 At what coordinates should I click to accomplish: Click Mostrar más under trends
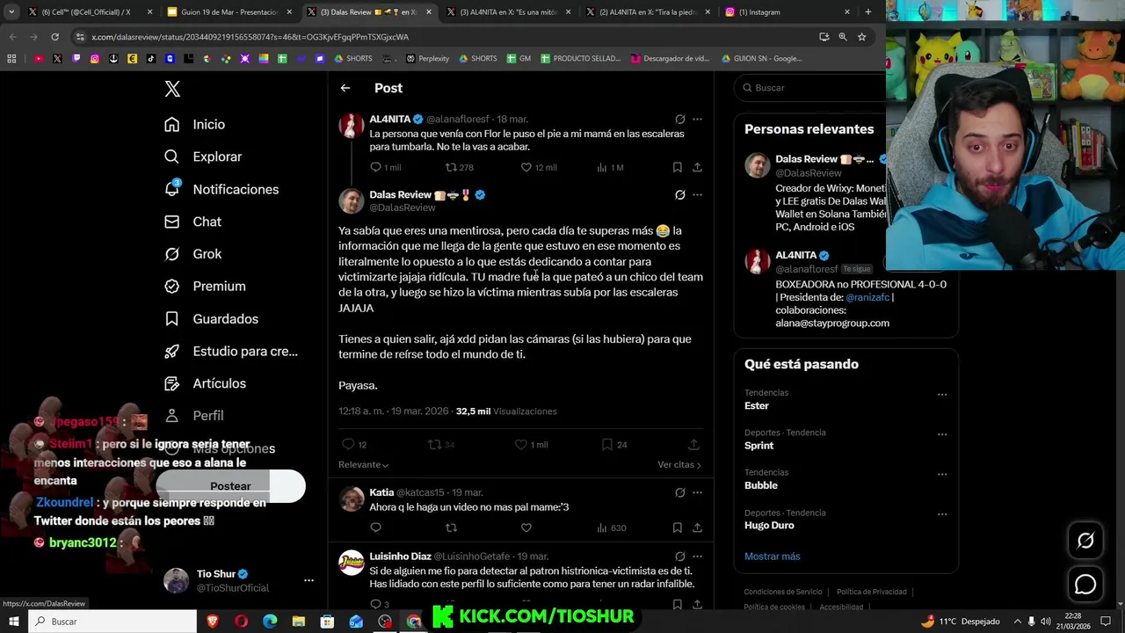pos(773,557)
